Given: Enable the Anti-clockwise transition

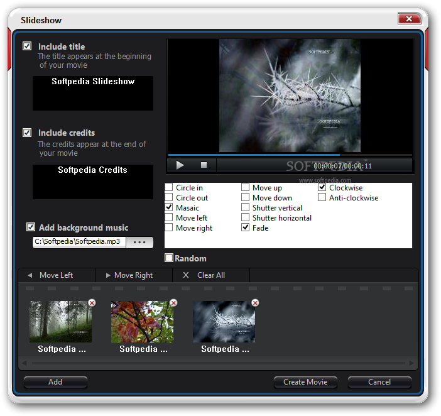Looking at the screenshot, I should [x=322, y=197].
